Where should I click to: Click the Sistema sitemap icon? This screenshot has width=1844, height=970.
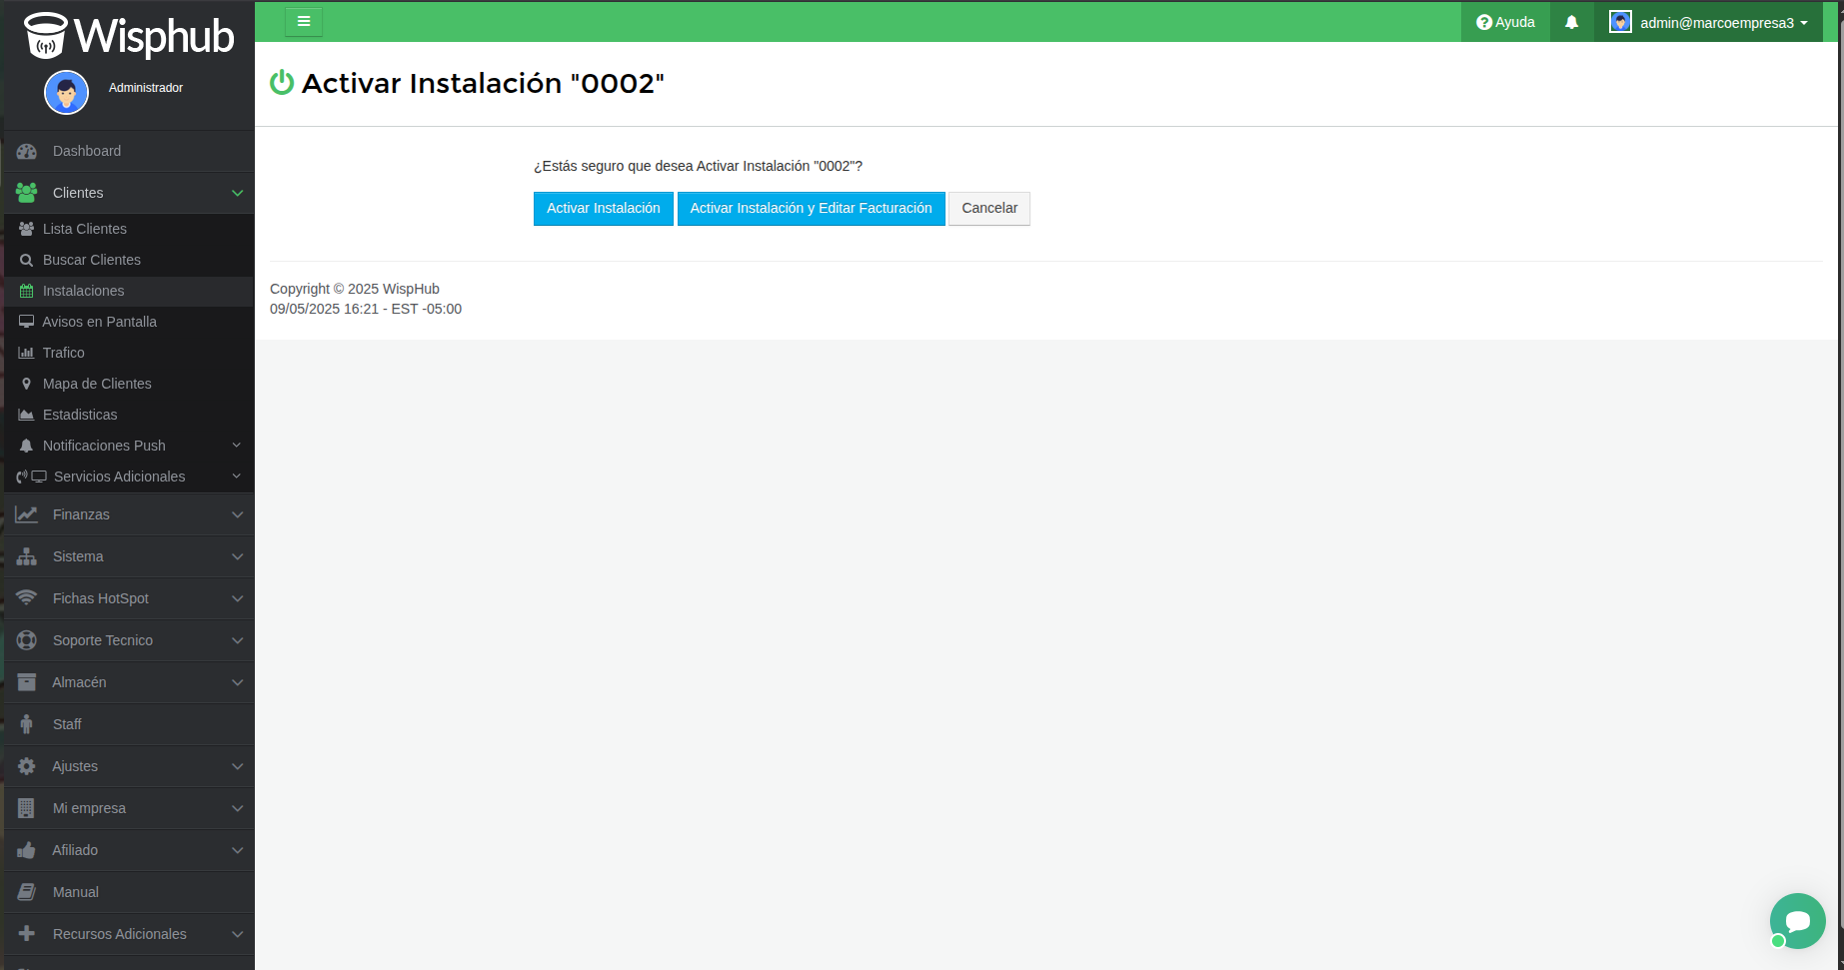tap(27, 556)
